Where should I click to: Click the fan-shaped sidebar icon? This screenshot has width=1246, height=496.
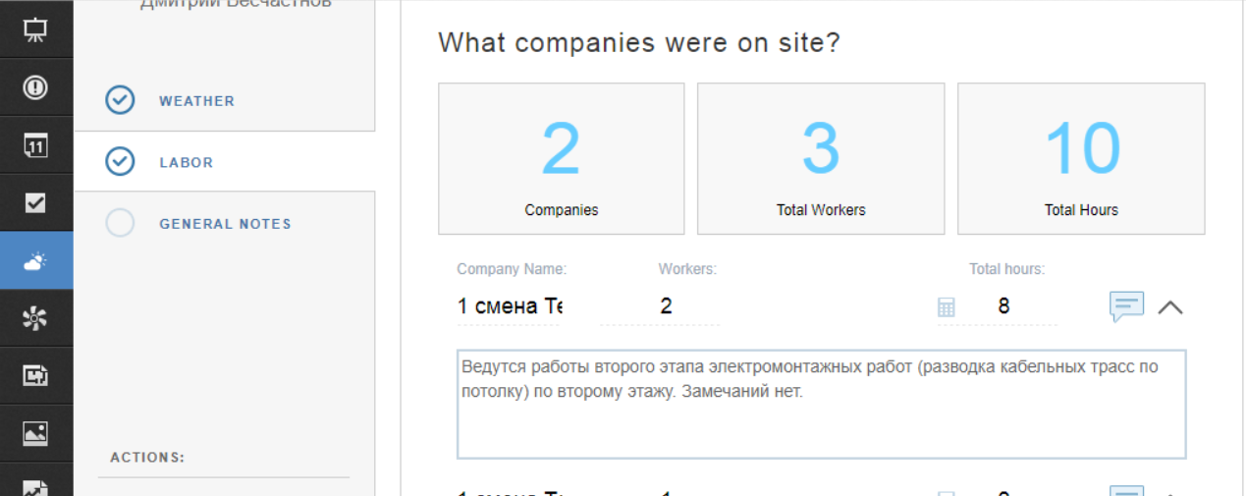click(x=35, y=318)
